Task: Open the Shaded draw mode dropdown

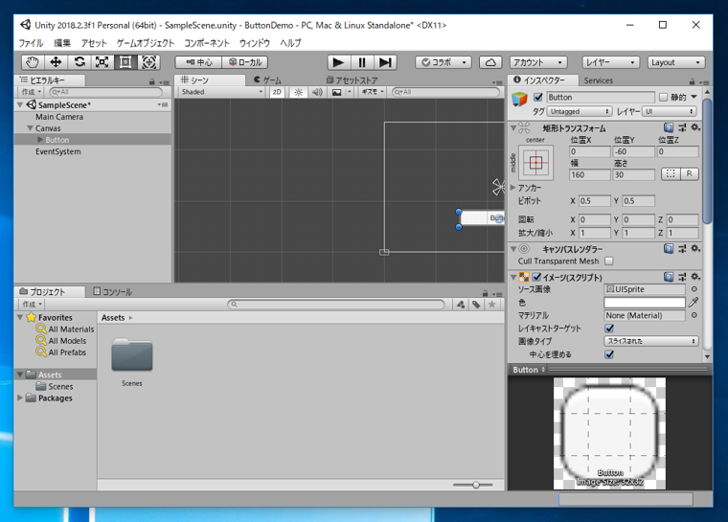Action: click(222, 92)
